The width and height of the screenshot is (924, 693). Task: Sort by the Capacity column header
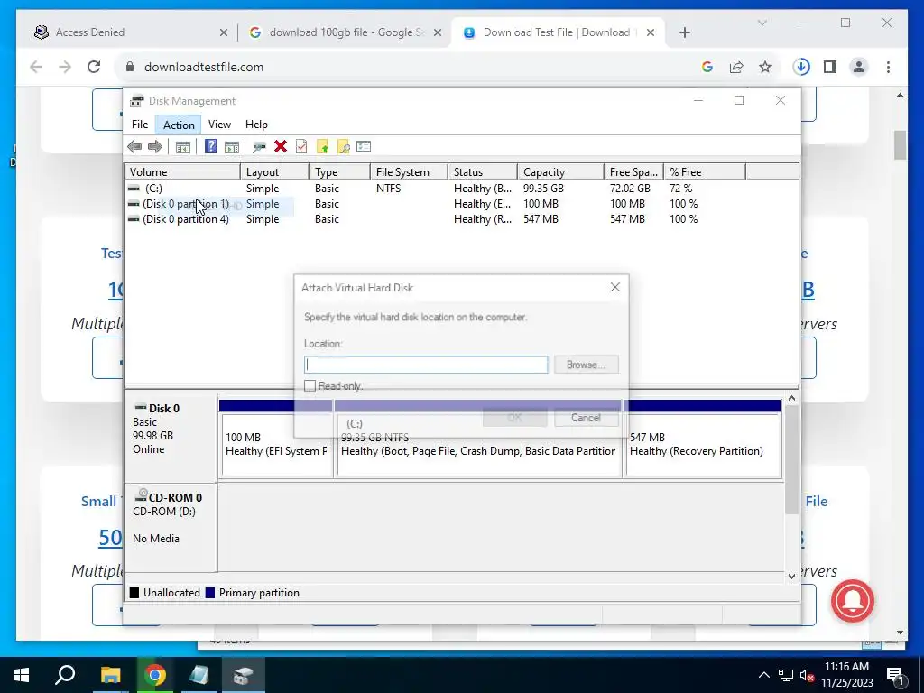[x=559, y=172]
